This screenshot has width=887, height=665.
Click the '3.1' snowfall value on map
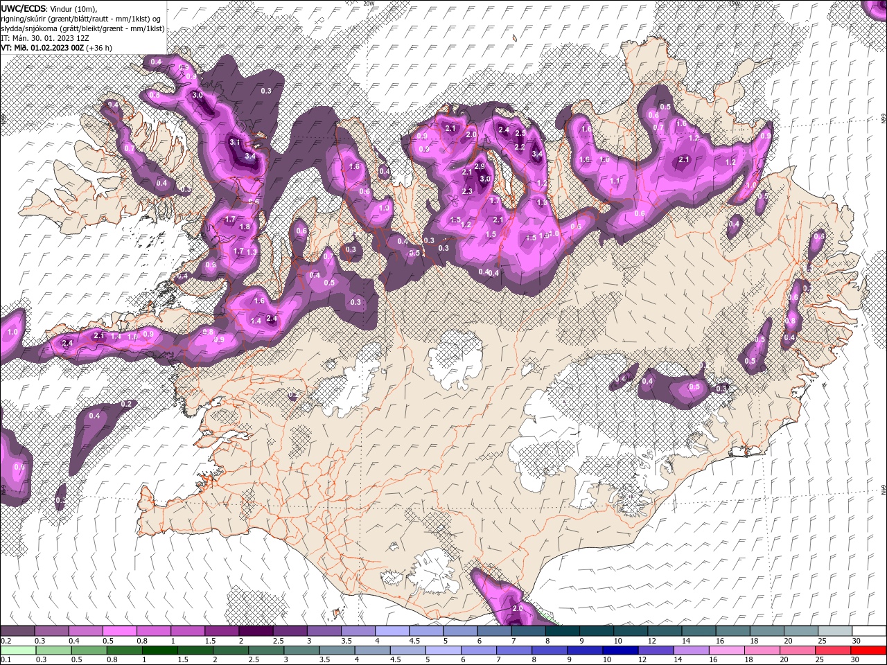tap(235, 143)
